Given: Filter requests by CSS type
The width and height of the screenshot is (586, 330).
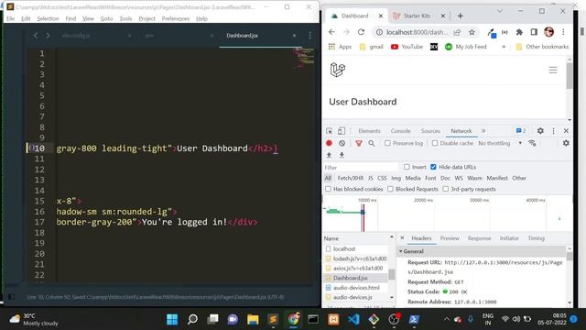Looking at the screenshot, I should click(x=382, y=178).
